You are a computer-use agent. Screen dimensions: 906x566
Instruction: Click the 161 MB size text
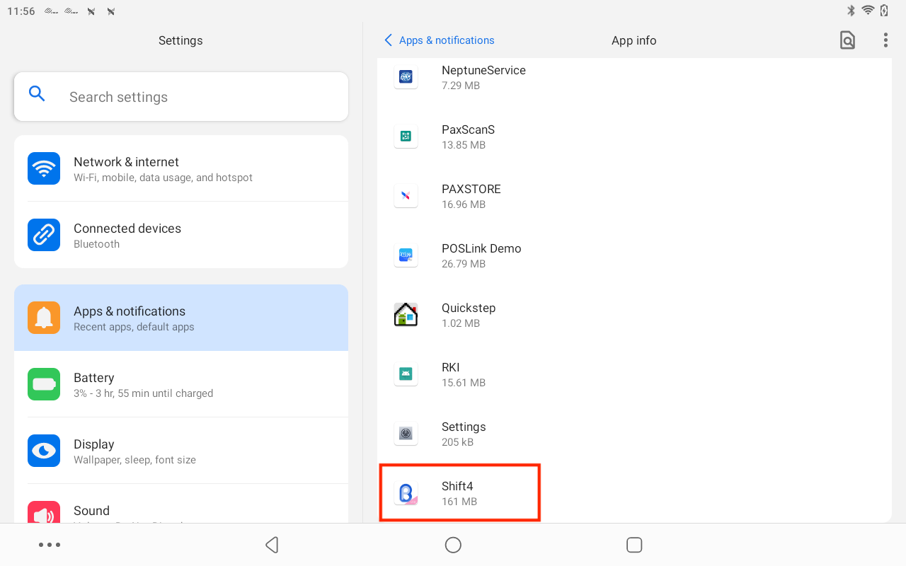pos(459,502)
